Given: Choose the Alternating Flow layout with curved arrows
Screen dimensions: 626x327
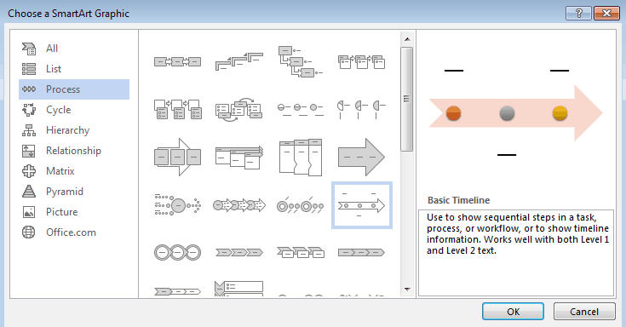Looking at the screenshot, I should coord(239,109).
